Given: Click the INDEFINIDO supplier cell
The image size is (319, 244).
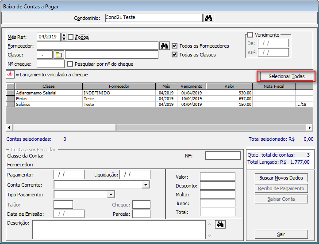Looking at the screenshot, I should (119, 93).
